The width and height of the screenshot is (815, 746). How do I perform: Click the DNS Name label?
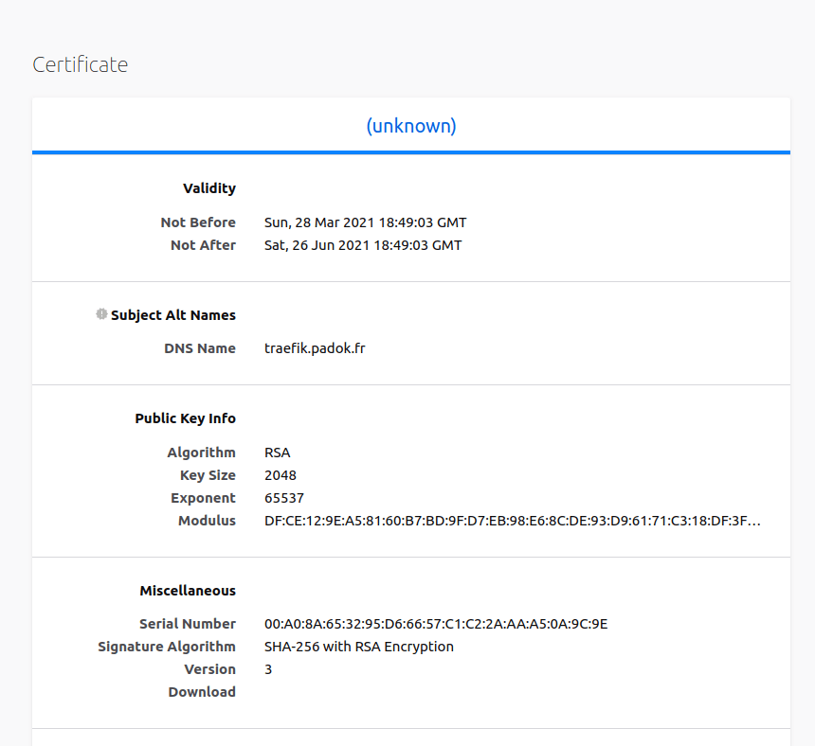tap(200, 349)
